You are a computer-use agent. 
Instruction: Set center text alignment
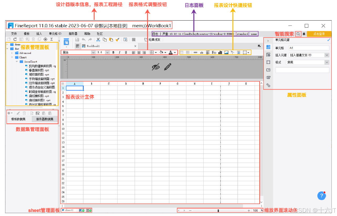point(139,52)
